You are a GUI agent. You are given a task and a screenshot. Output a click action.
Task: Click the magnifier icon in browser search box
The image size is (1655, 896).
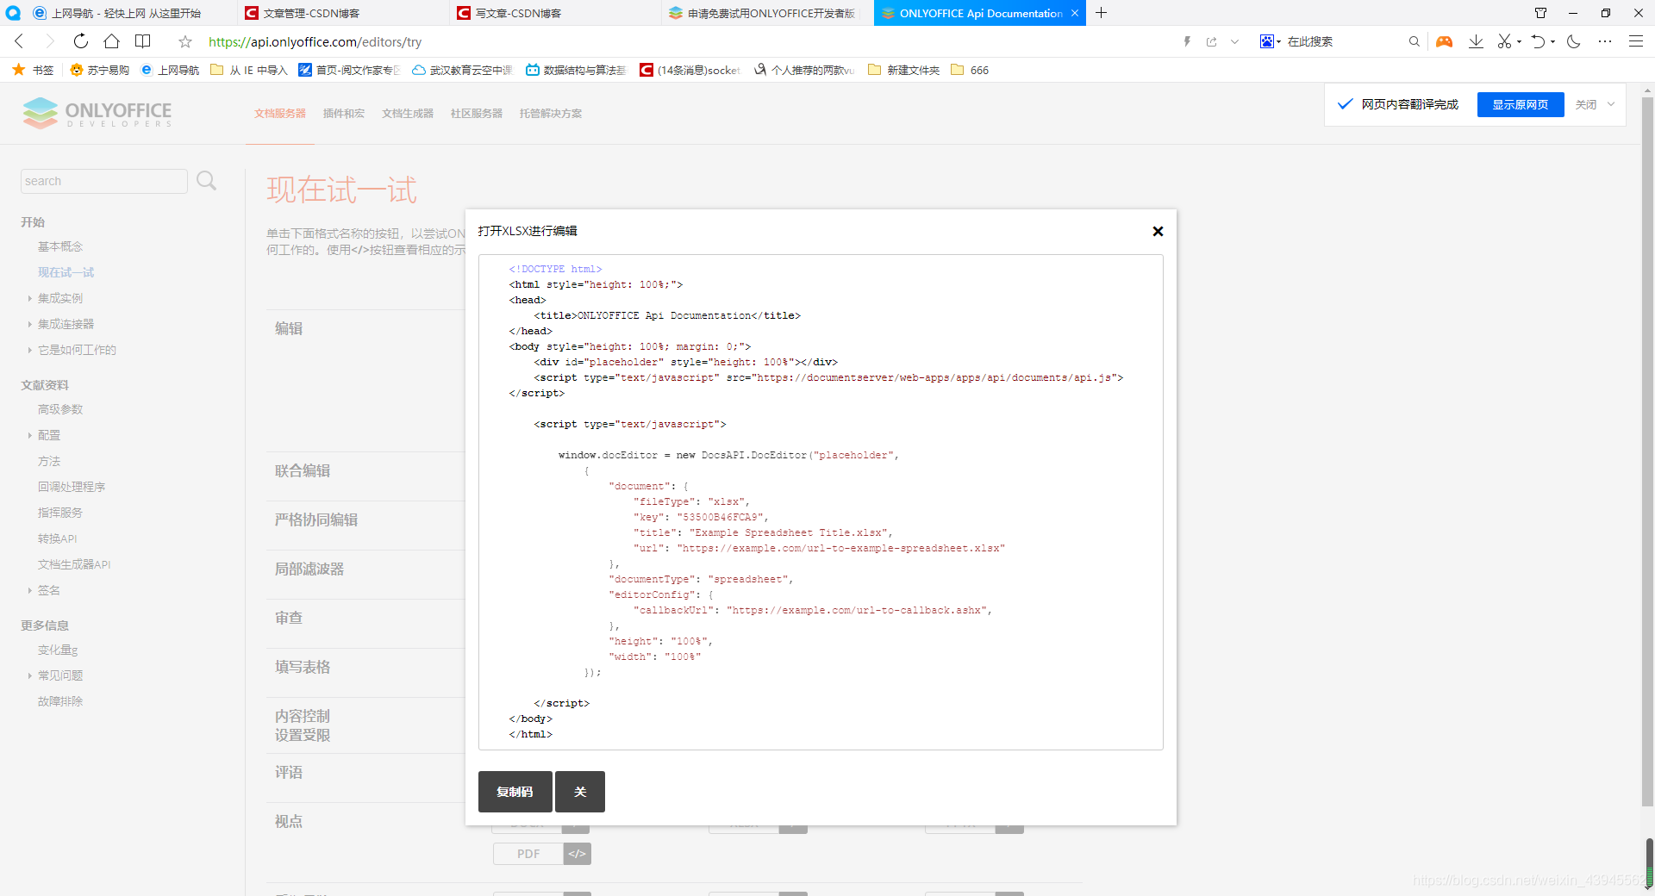pos(1414,41)
